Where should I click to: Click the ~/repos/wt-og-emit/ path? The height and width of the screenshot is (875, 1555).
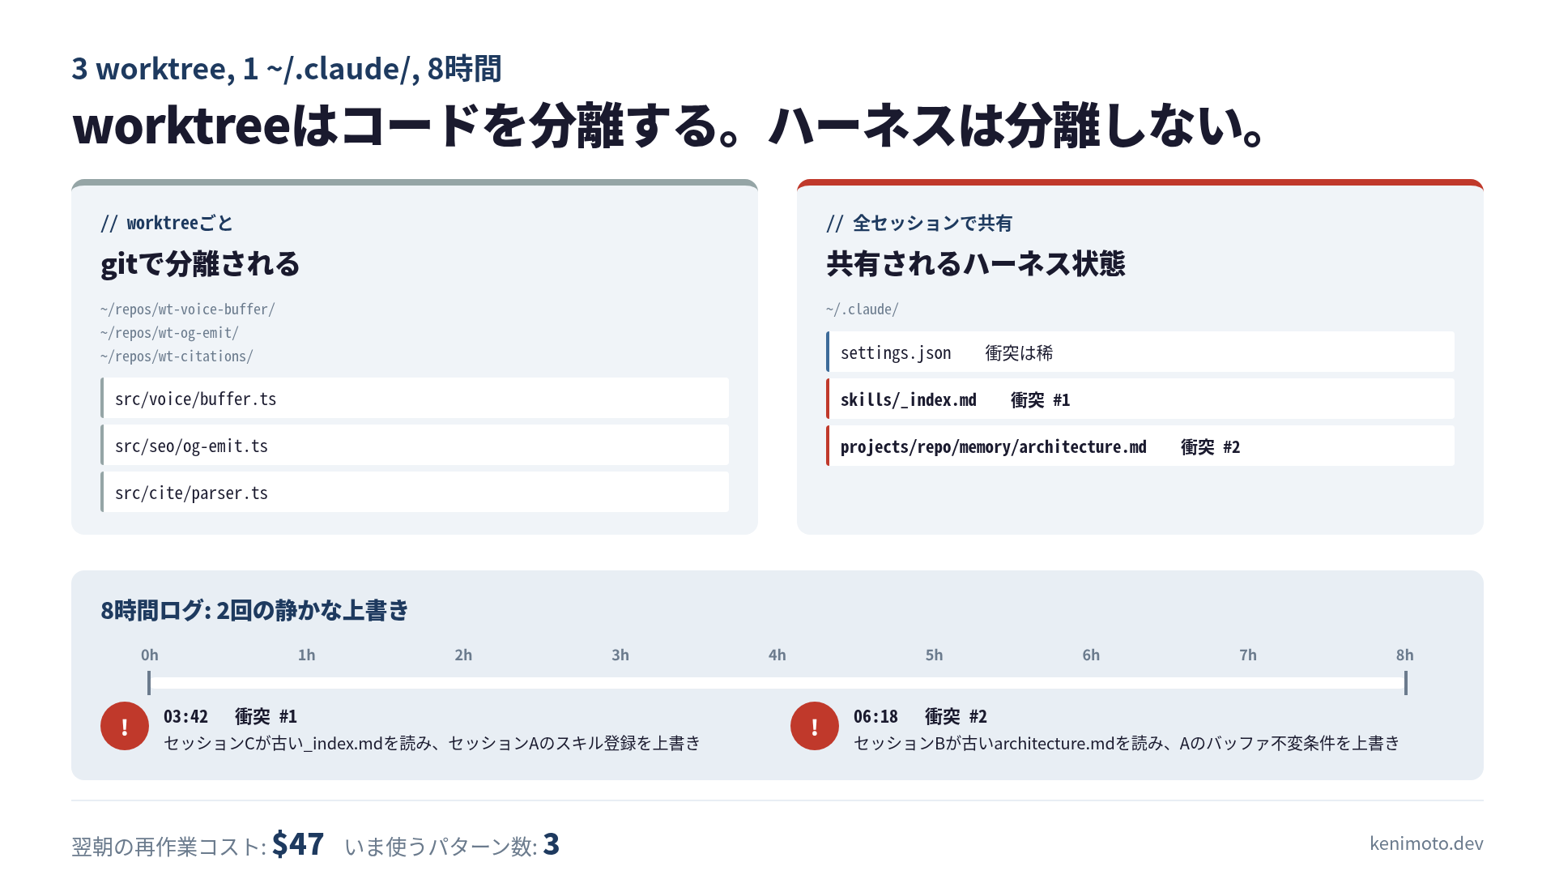[x=170, y=333]
